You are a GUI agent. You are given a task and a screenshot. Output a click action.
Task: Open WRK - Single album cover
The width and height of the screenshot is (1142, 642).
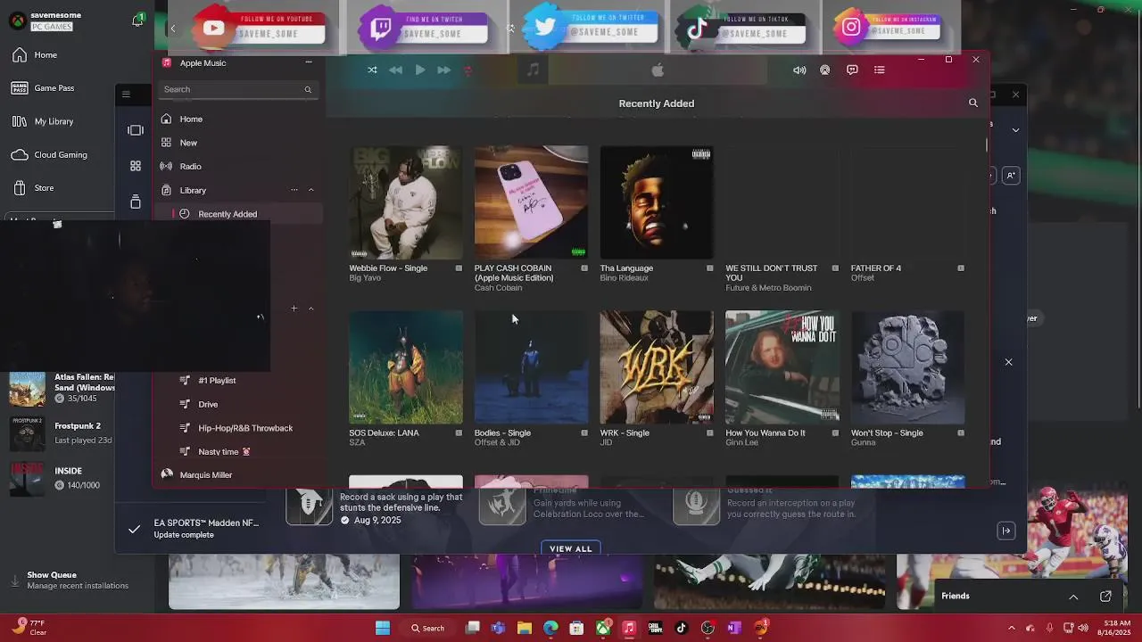[x=657, y=367]
